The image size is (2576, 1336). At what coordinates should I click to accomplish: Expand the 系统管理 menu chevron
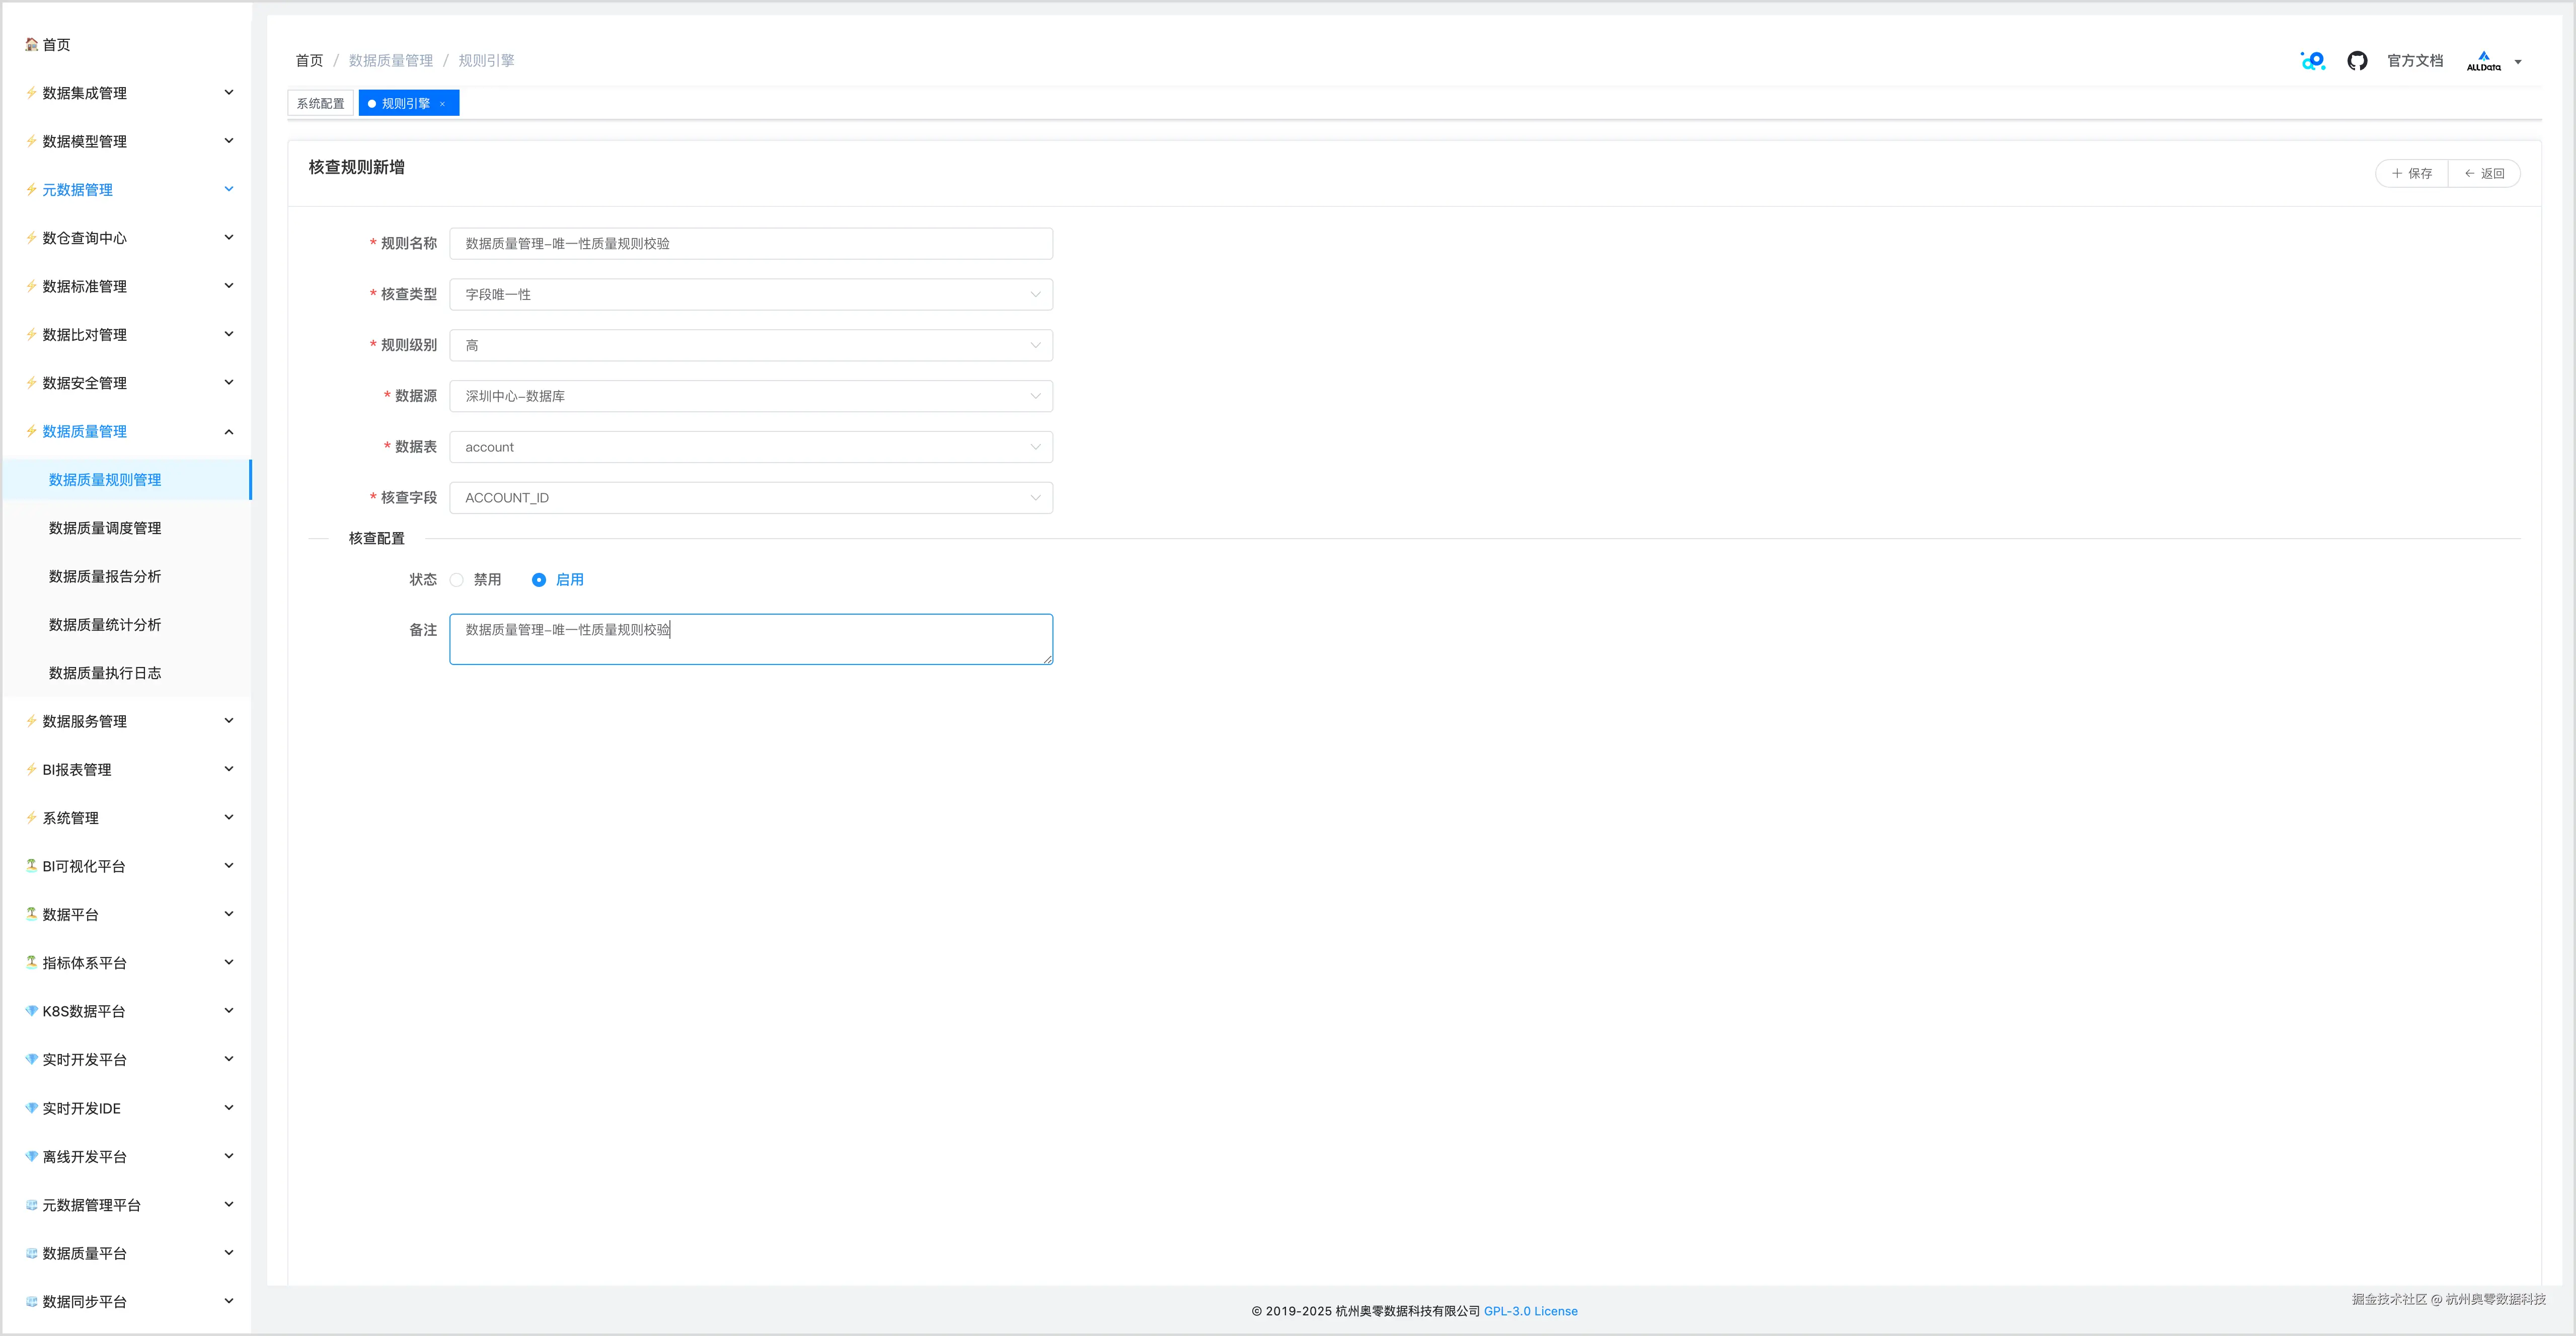229,818
